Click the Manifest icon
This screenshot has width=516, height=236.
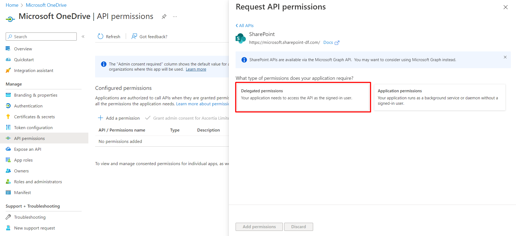(x=8, y=192)
